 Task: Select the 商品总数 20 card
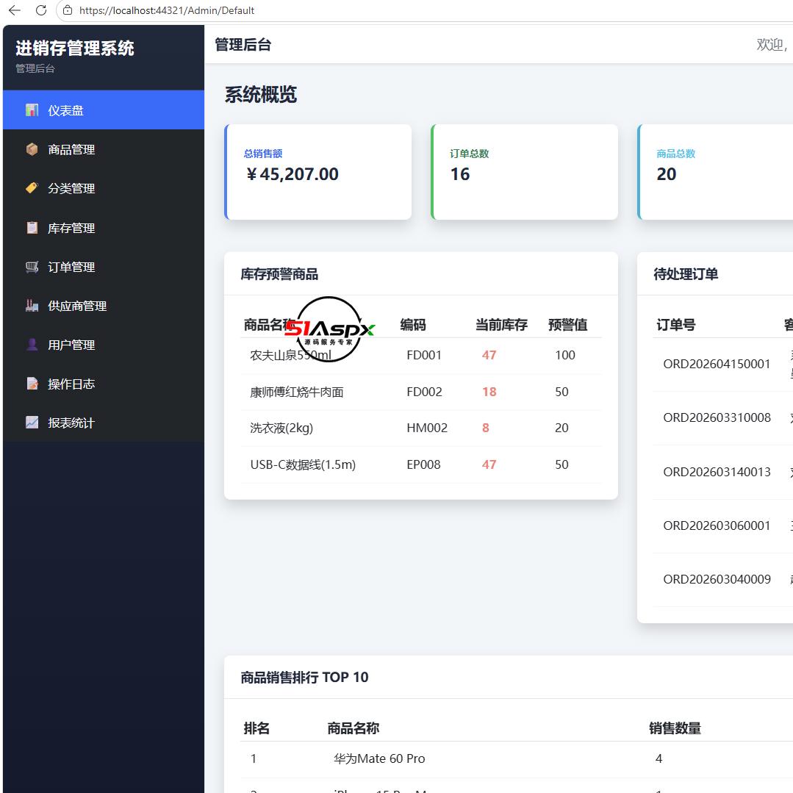[x=715, y=172]
